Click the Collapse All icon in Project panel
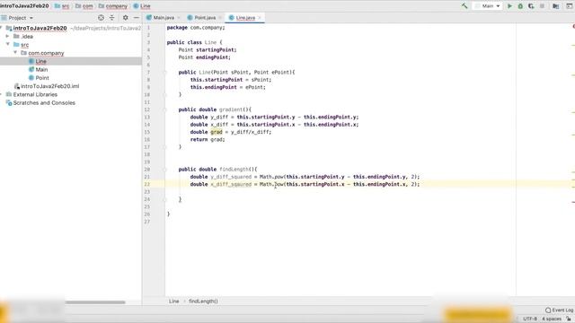Viewport: 575px width, 323px height. (x=111, y=18)
